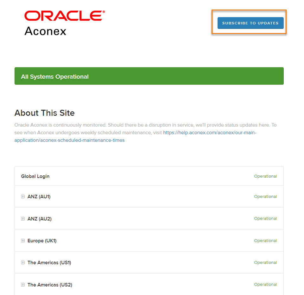Click the All Systems Operational banner

click(149, 76)
